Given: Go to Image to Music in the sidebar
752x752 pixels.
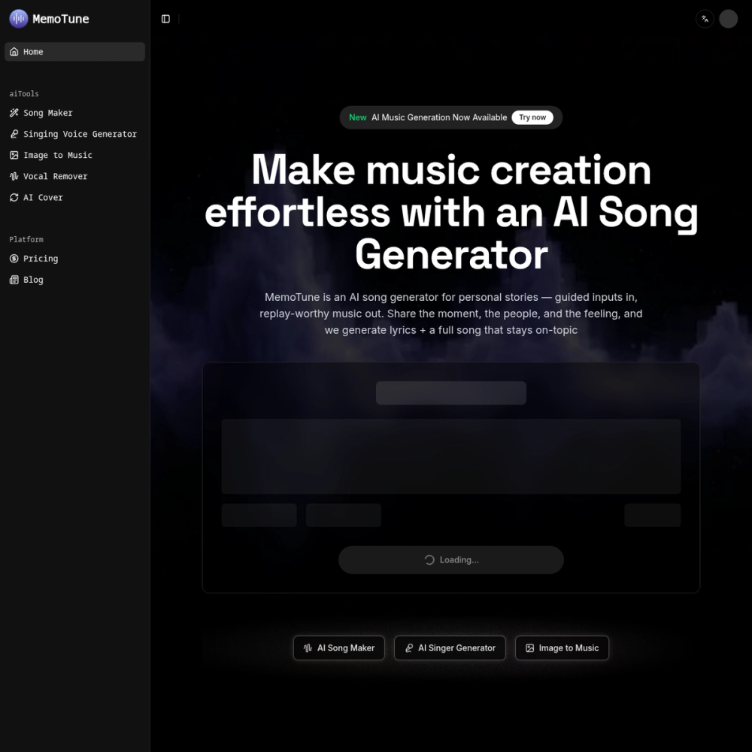Looking at the screenshot, I should coord(74,155).
